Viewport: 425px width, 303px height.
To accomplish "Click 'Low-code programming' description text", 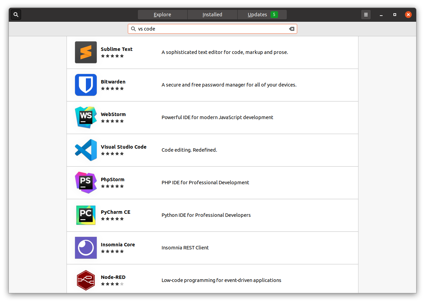I will pyautogui.click(x=221, y=280).
